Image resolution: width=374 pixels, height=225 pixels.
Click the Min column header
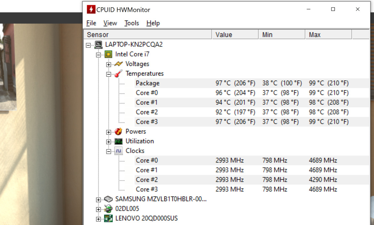click(x=282, y=35)
